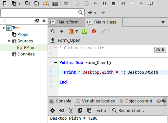Close the project tree filter bar
This screenshot has height=123, width=168.
tap(44, 21)
